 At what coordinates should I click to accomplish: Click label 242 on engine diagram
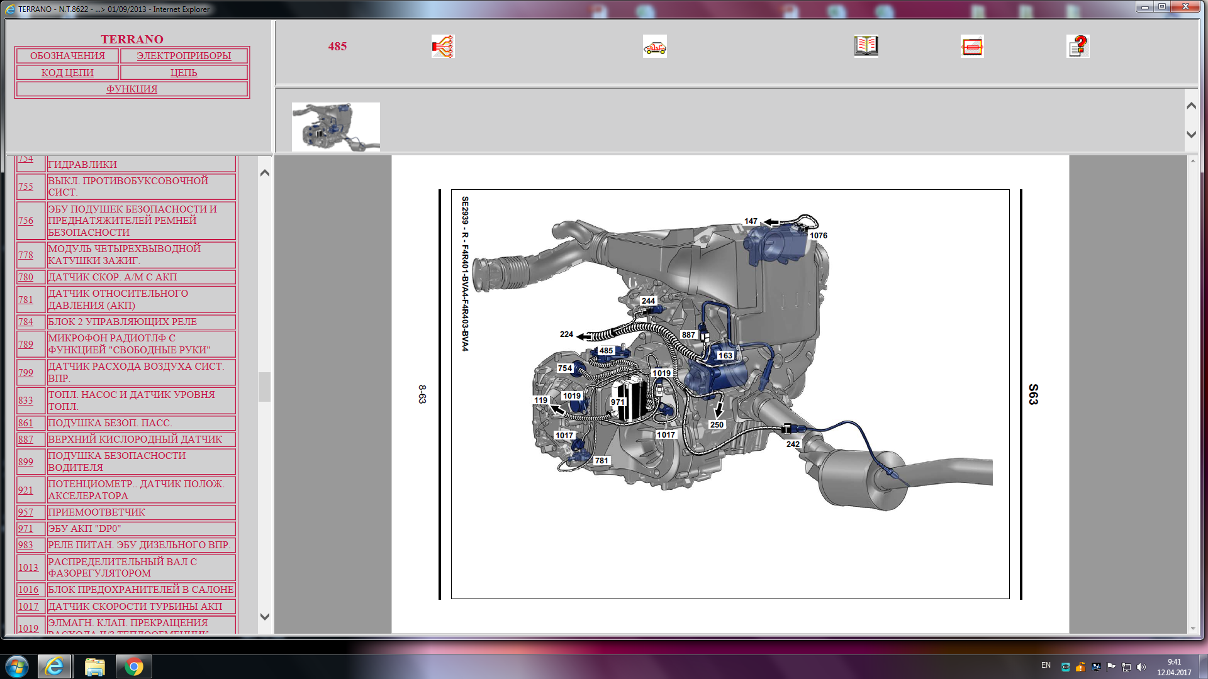coord(793,444)
